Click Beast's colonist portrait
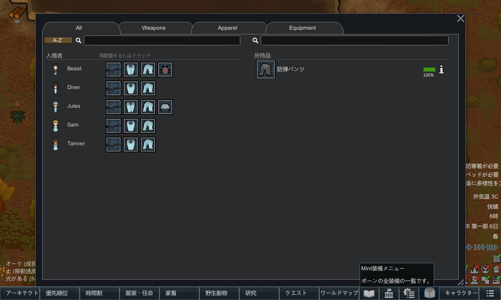 (56, 70)
